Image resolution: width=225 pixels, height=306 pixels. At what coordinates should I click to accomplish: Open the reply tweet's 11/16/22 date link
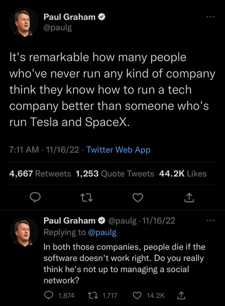coord(159,220)
